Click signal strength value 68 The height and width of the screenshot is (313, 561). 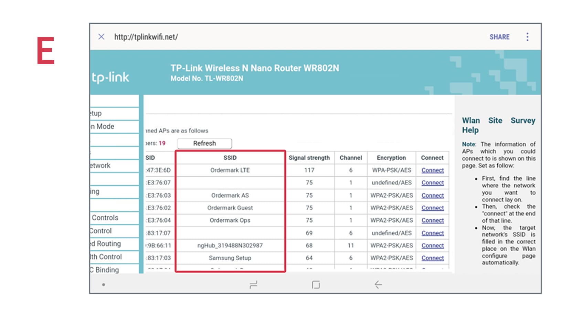pos(309,245)
